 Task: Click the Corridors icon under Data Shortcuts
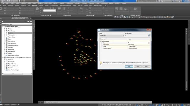click(7, 68)
